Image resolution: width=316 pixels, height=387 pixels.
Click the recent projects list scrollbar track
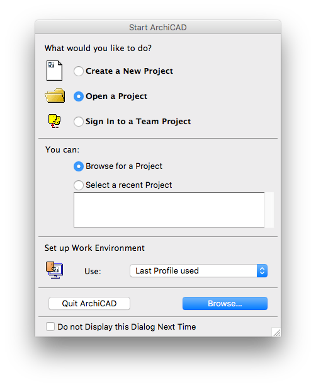(269, 210)
